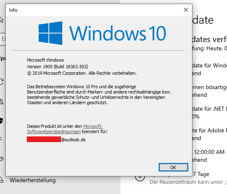Click the Home icon in Settings sidebar
Viewport: 227px width, 194px height.
pos(2,20)
